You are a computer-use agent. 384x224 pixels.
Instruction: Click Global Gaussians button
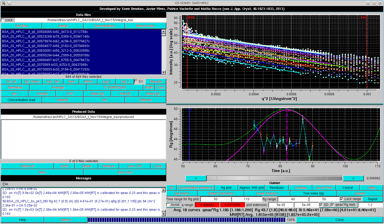click(221, 193)
